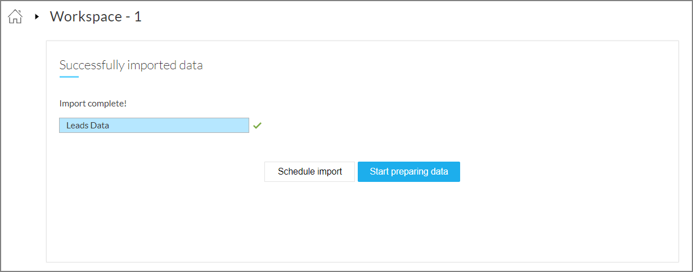
Task: Click the "Import complete!" status message
Action: pyautogui.click(x=93, y=104)
